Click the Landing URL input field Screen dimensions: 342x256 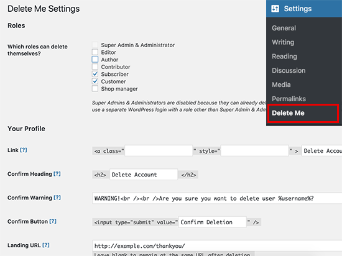pos(217,246)
